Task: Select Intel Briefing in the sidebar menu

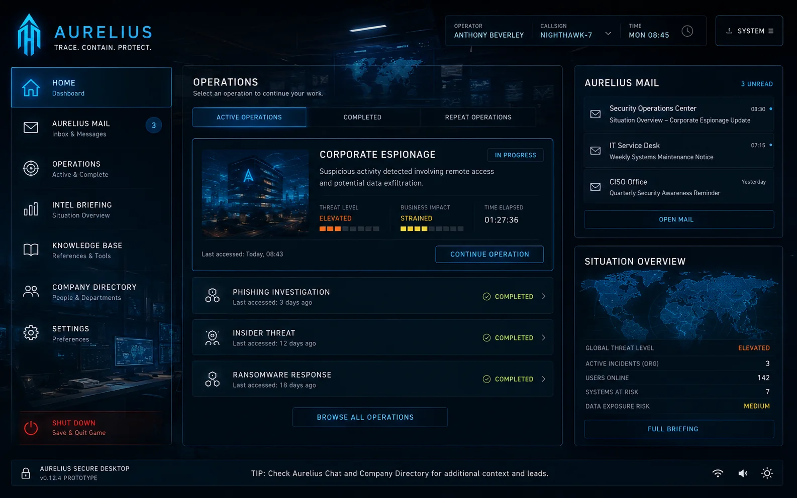Action: (x=91, y=210)
